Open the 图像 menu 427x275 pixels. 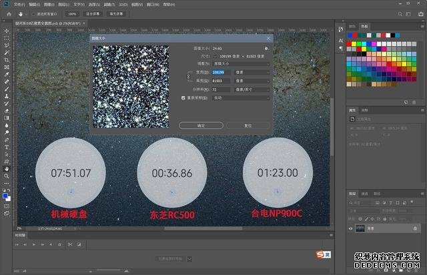49,5
